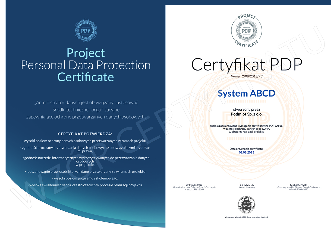Click the line "poszanowanie praw osób"

click(x=85, y=171)
